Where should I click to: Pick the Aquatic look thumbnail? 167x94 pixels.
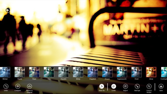(x=64, y=72)
